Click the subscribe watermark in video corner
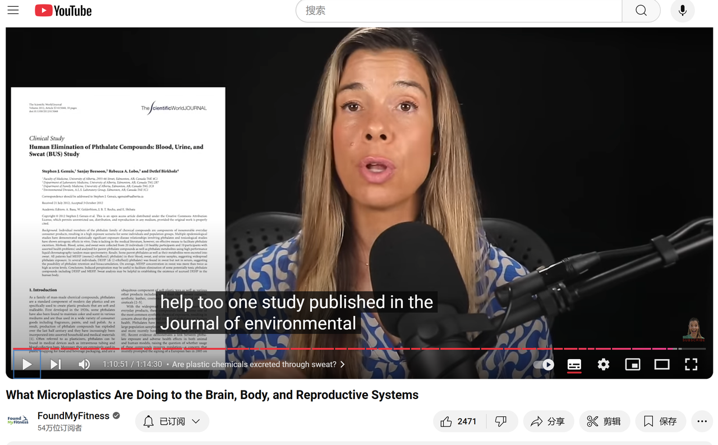This screenshot has width=718, height=445. point(693,330)
